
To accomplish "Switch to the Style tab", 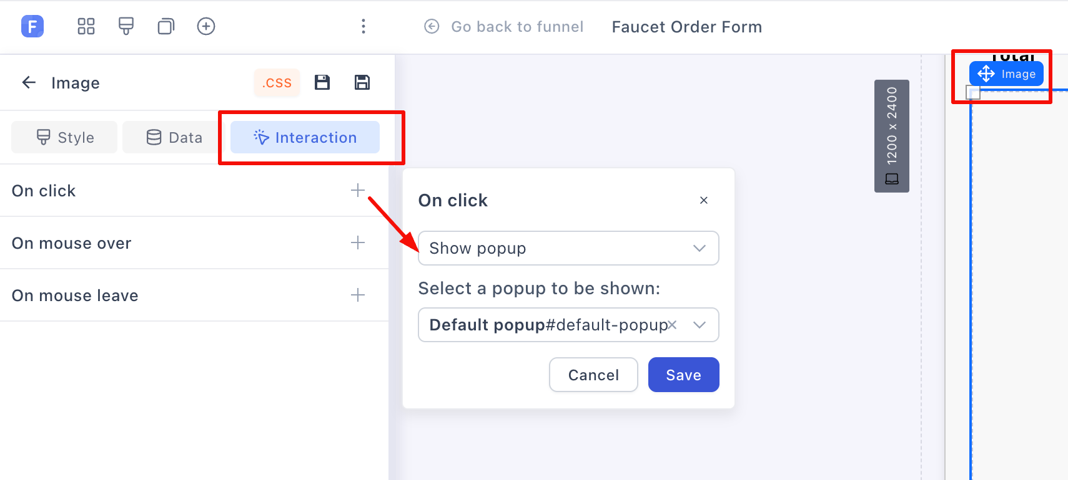I will [x=64, y=137].
